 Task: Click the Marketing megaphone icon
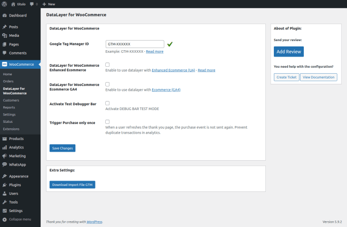click(x=4, y=155)
